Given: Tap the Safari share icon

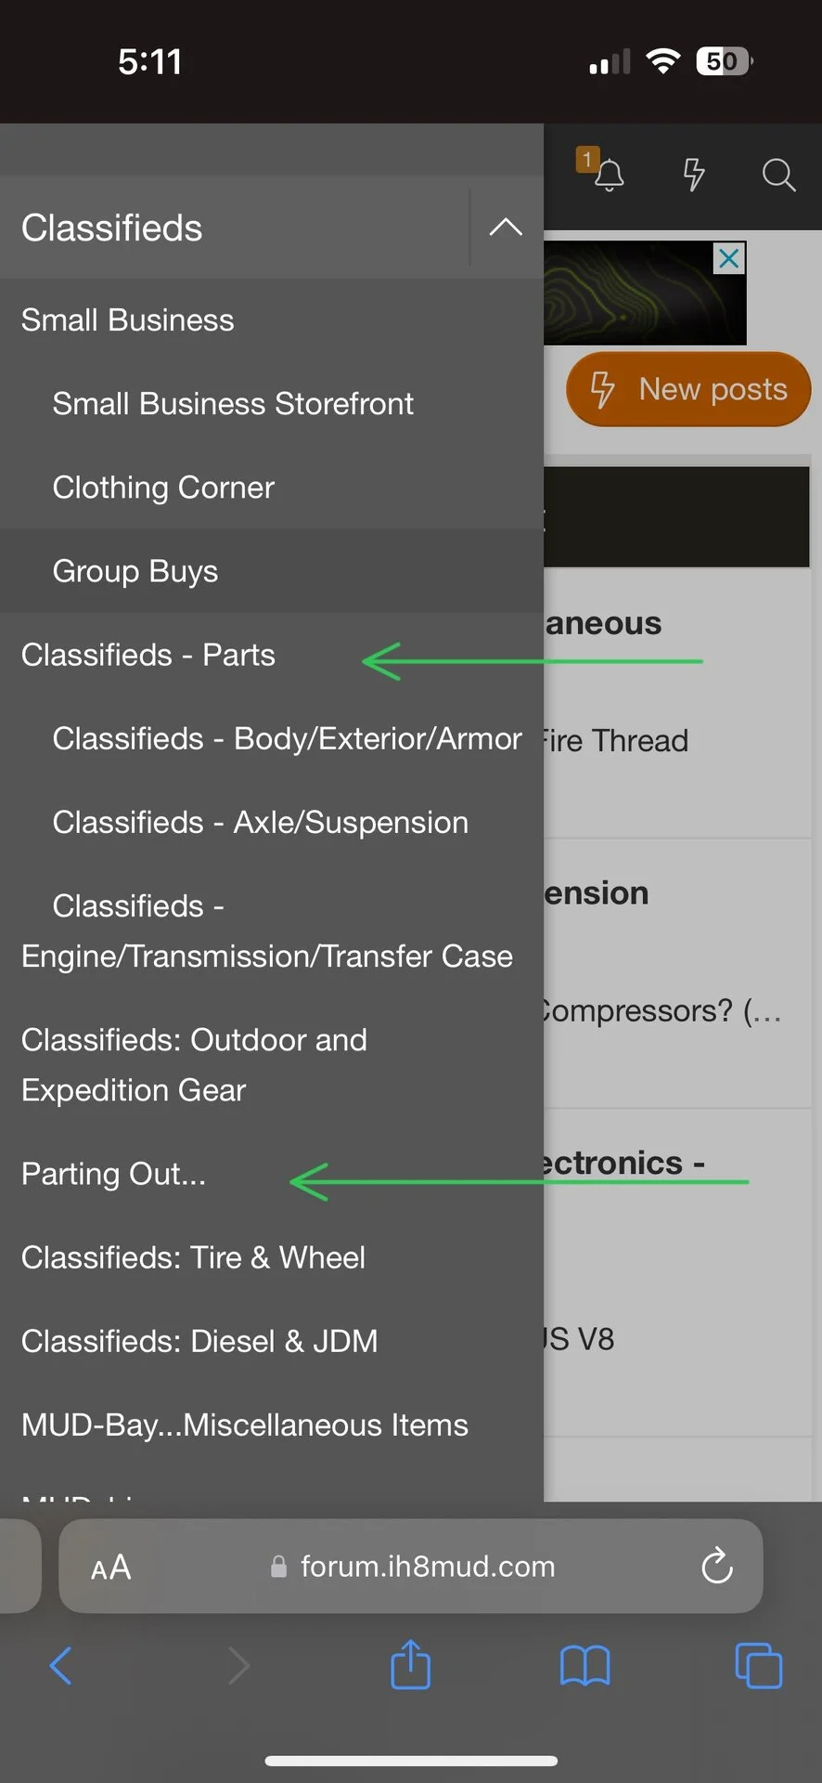Looking at the screenshot, I should (x=410, y=1664).
